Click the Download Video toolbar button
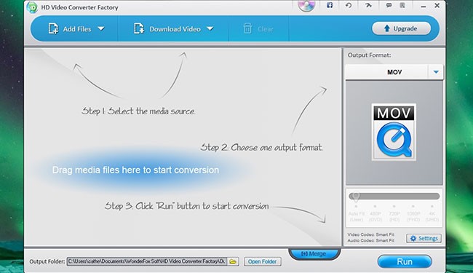This screenshot has width=473, height=273. pyautogui.click(x=167, y=28)
